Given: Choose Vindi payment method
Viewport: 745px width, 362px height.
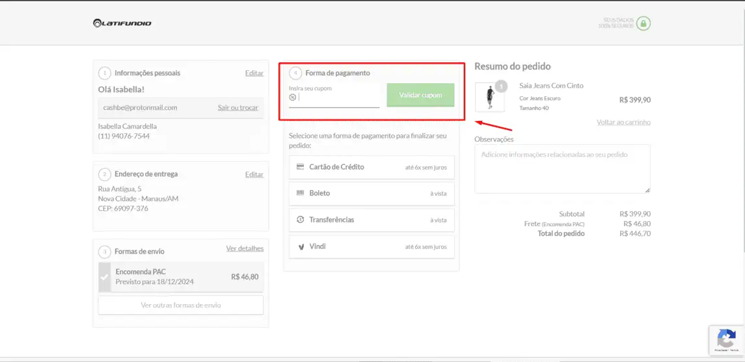Looking at the screenshot, I should (372, 247).
